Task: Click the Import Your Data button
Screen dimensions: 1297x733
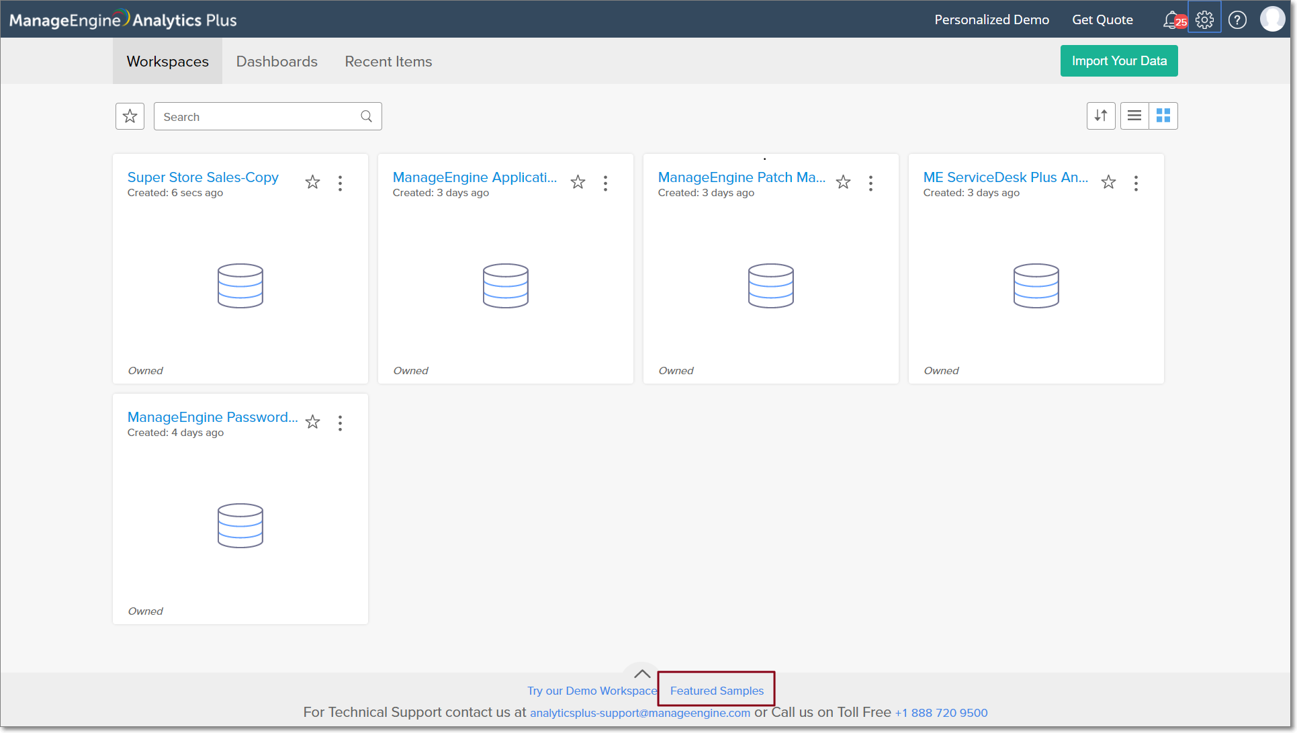Action: (x=1119, y=60)
